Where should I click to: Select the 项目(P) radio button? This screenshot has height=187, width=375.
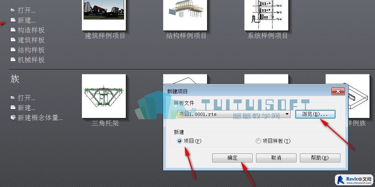[x=180, y=141]
